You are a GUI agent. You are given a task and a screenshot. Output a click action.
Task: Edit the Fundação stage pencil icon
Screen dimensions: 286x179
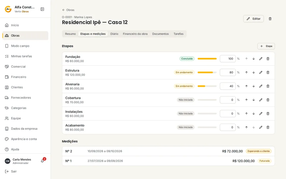(x=261, y=59)
